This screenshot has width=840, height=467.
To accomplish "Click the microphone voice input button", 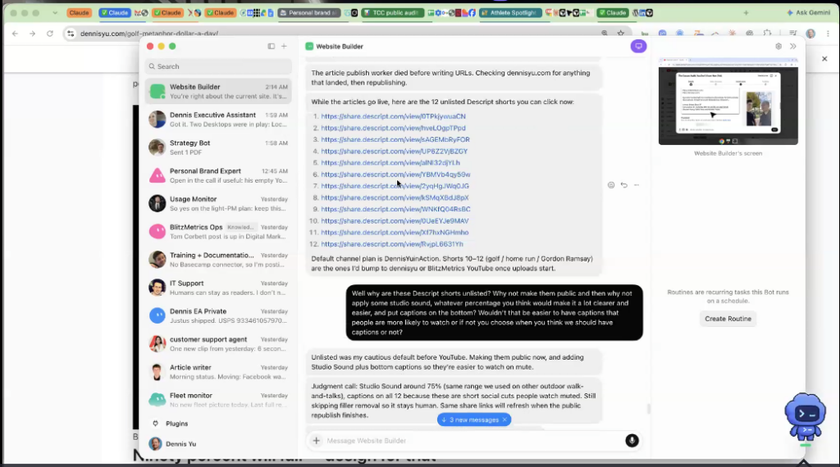I will tap(632, 440).
